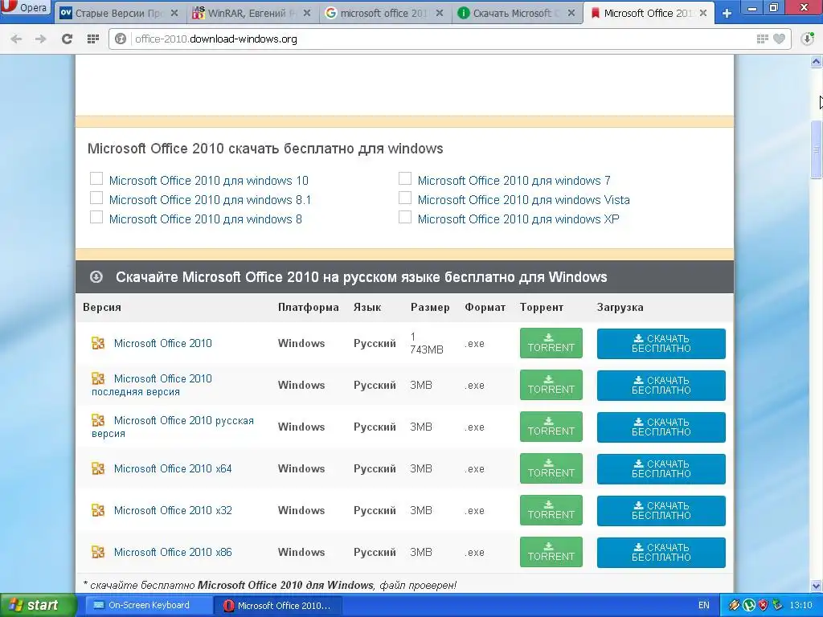
Task: Click Office icon next to Office 2010 x32
Action: pos(98,510)
